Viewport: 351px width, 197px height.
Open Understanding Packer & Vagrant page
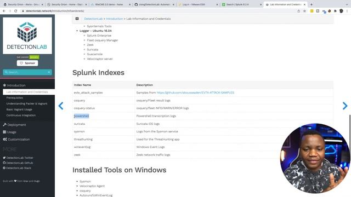point(27,103)
